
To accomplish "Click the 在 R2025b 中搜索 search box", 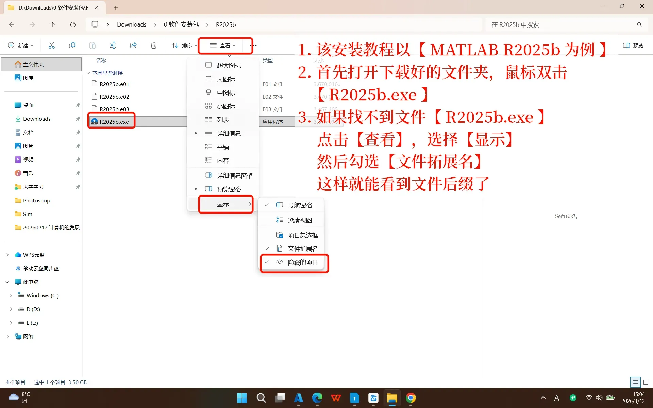I will click(x=561, y=24).
